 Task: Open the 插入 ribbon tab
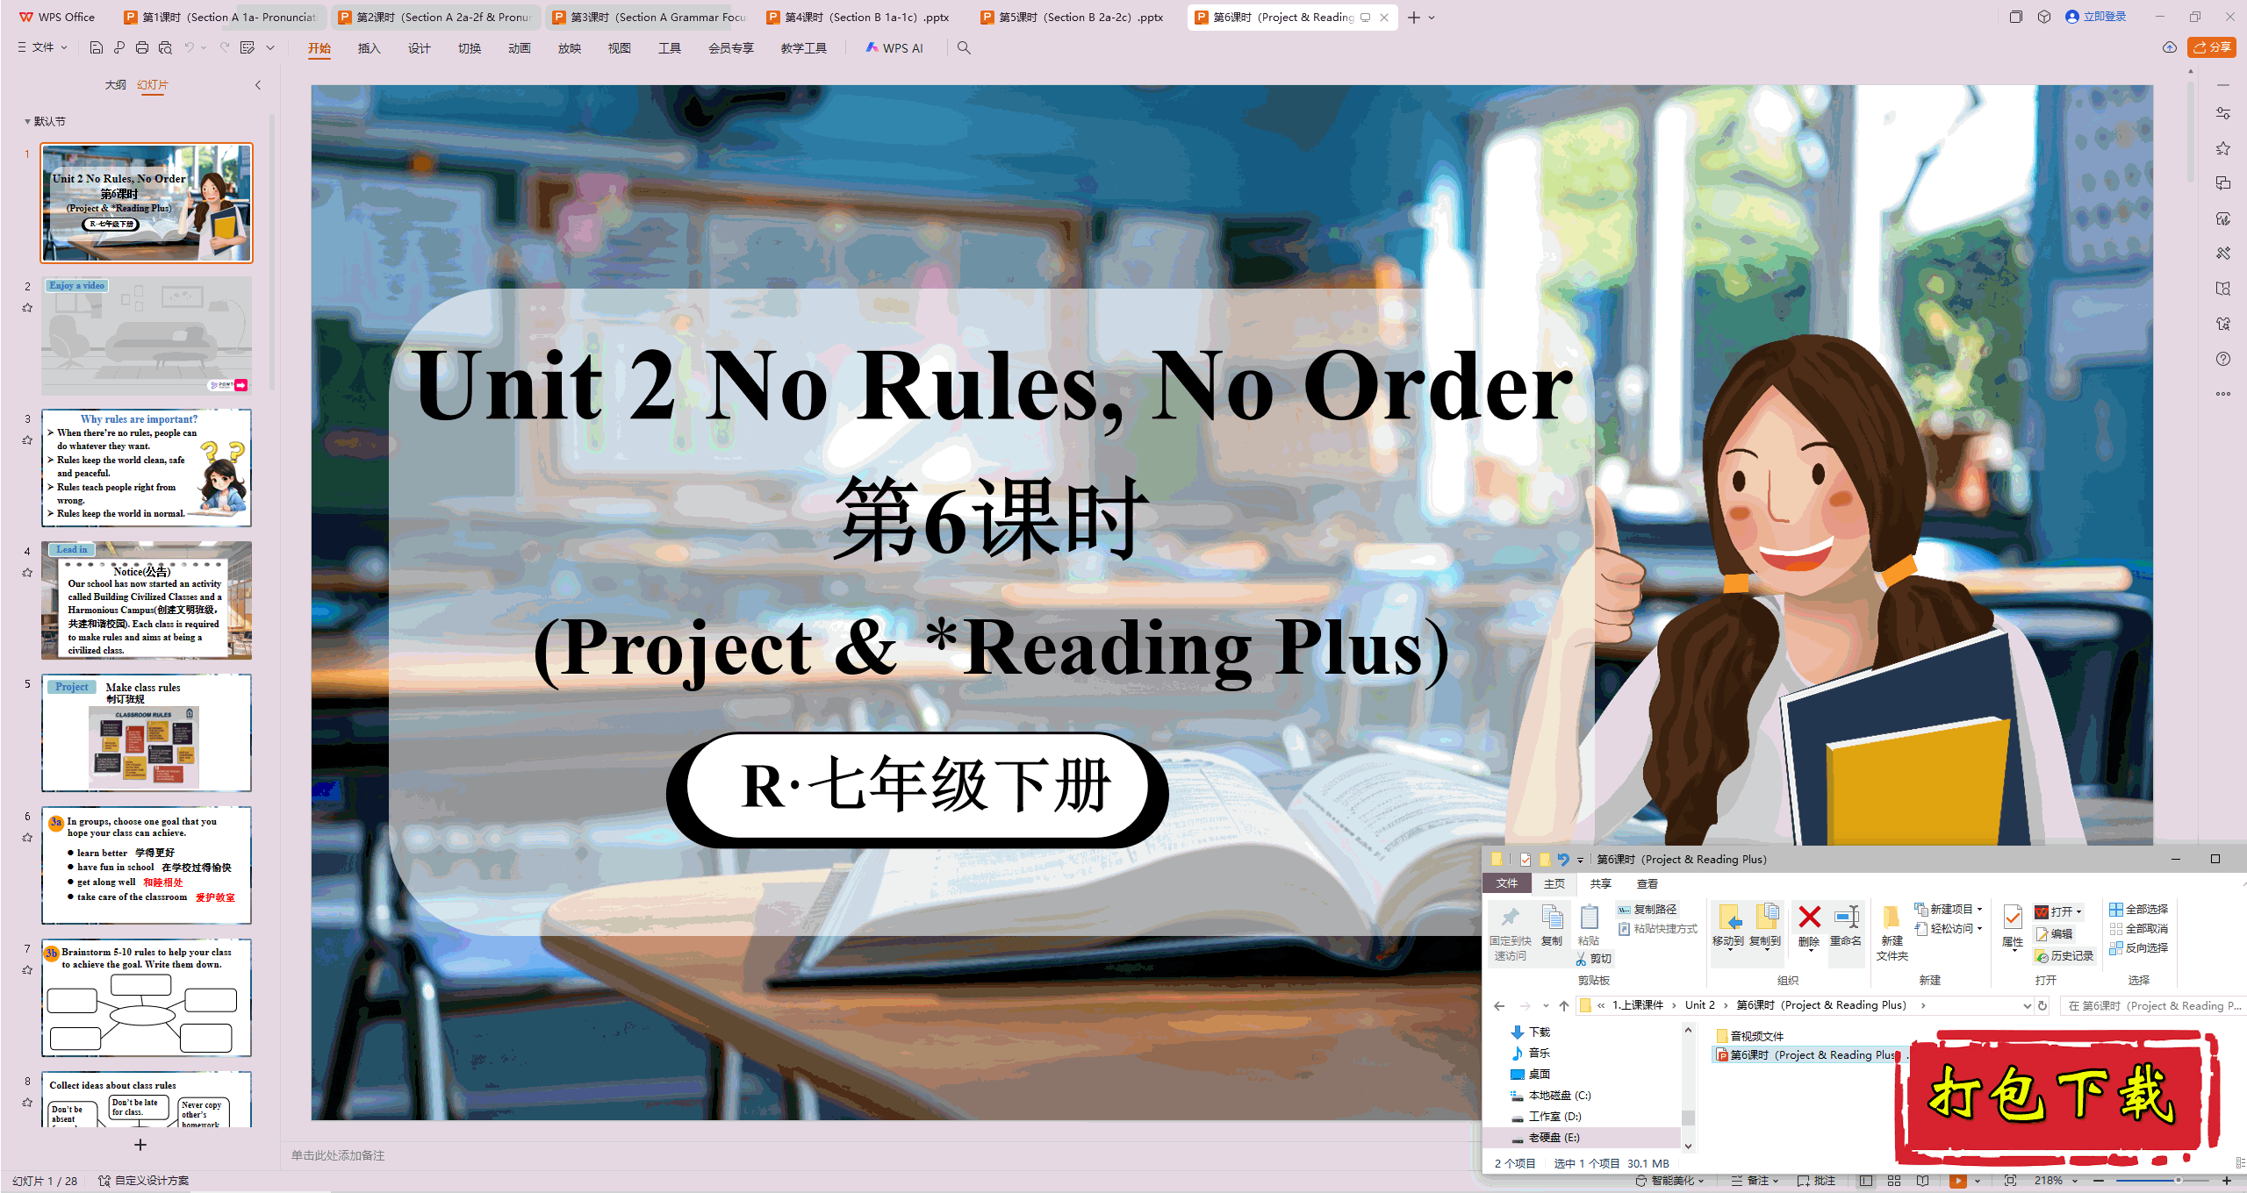coord(370,48)
